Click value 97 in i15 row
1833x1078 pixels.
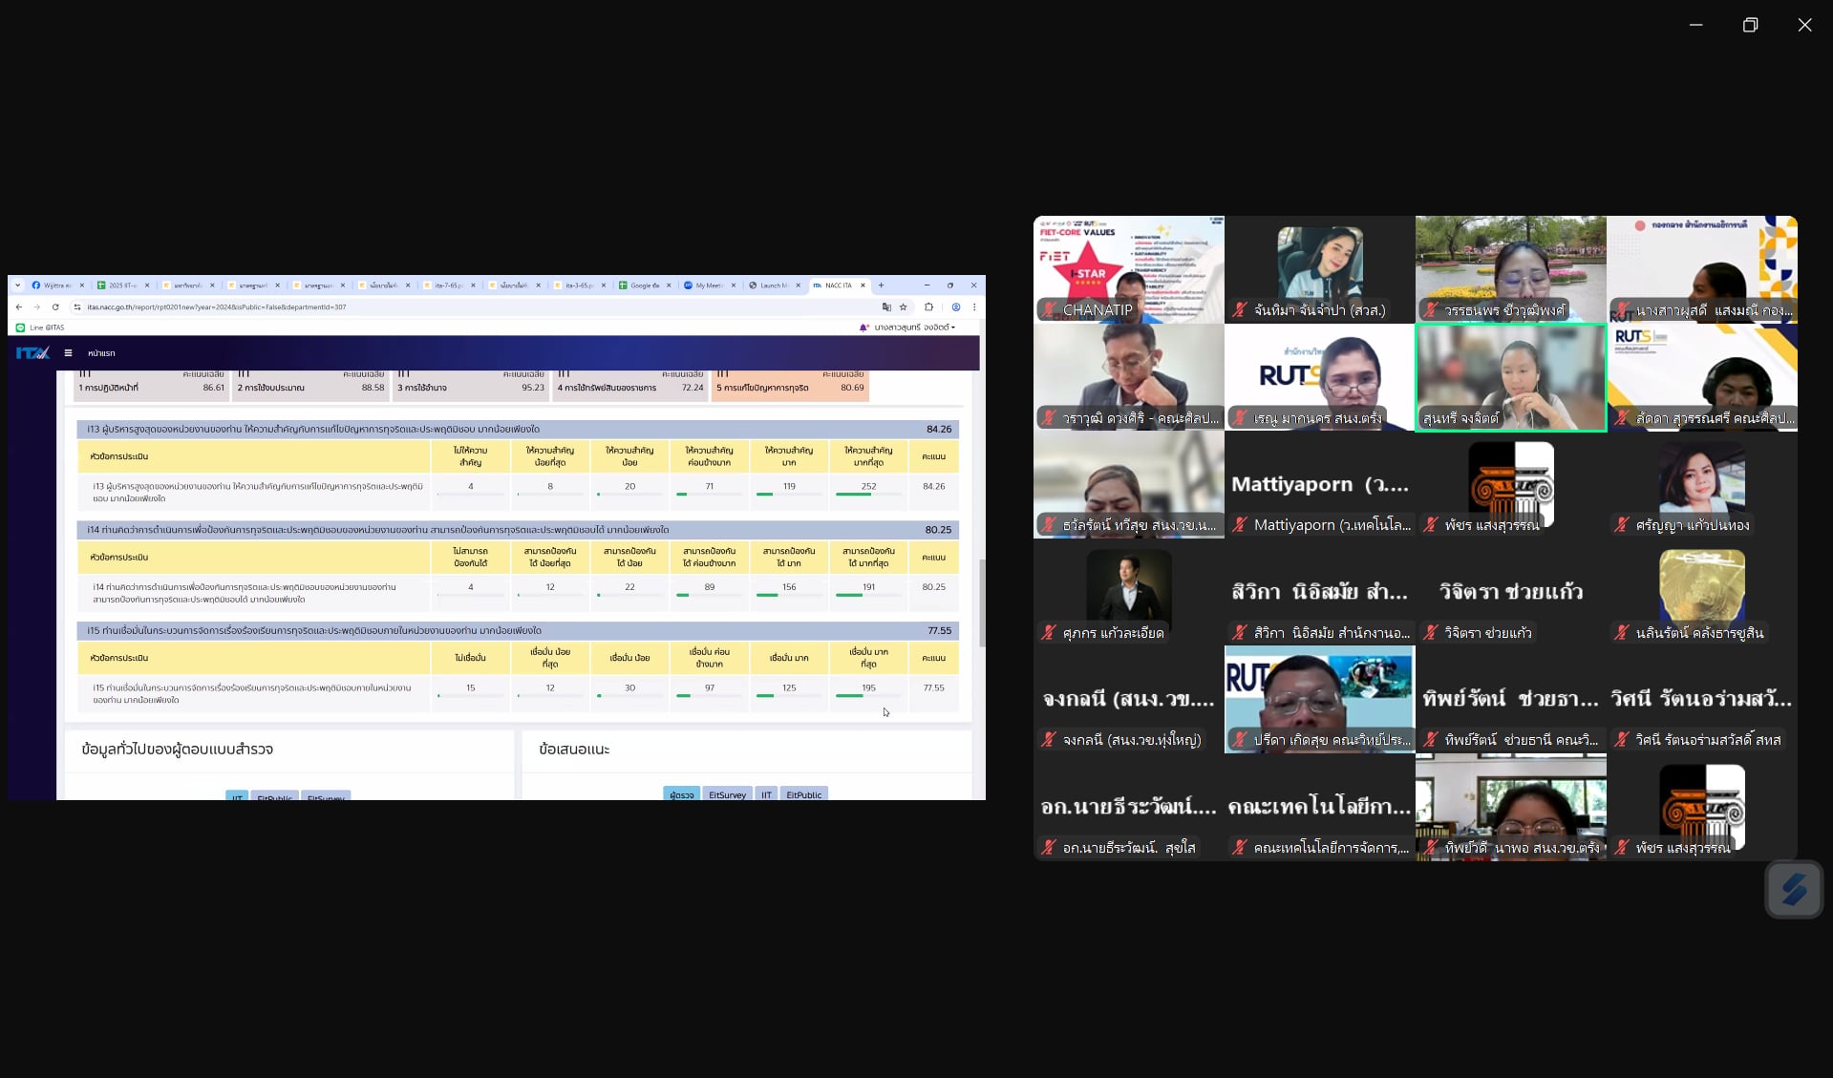710,687
